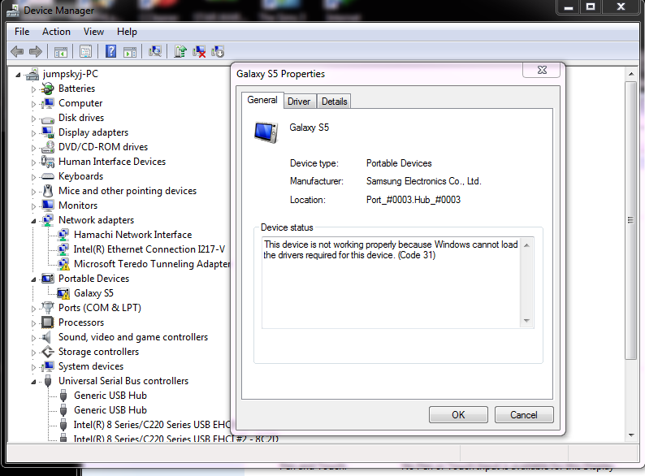The height and width of the screenshot is (476, 645).
Task: Expand the Batteries node
Action: pos(34,89)
